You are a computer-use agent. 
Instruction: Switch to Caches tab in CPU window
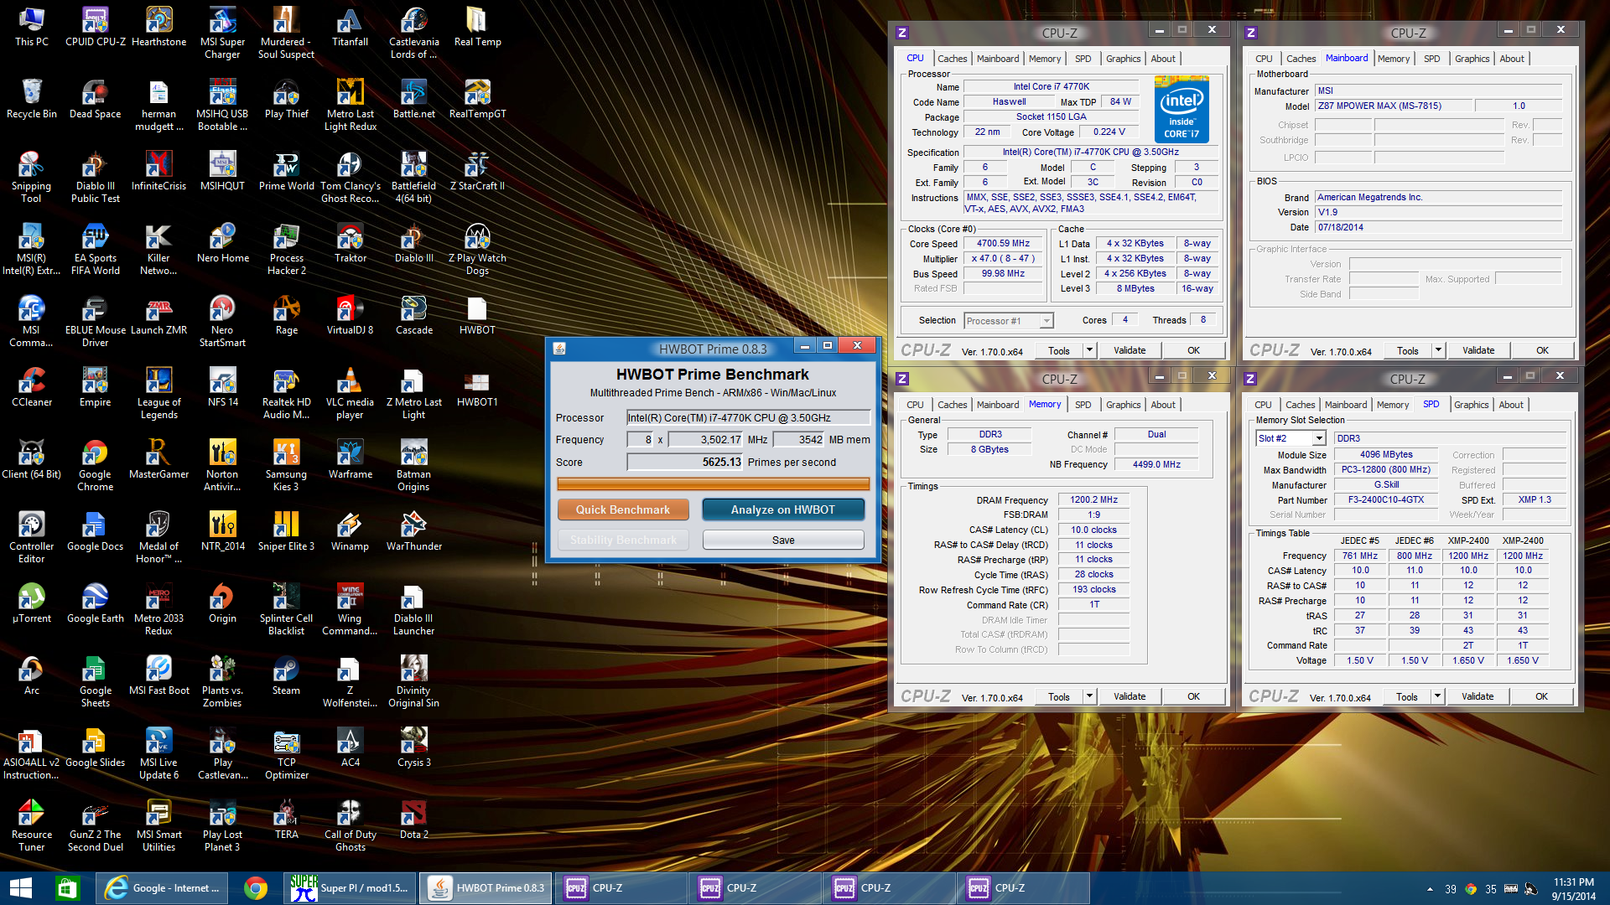(952, 59)
